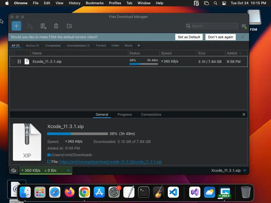Sort by Size column header

211,53
